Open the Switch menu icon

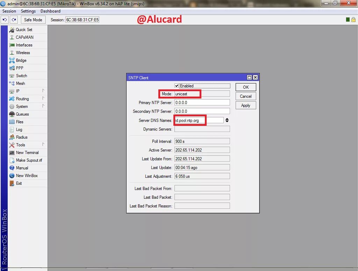12,76
